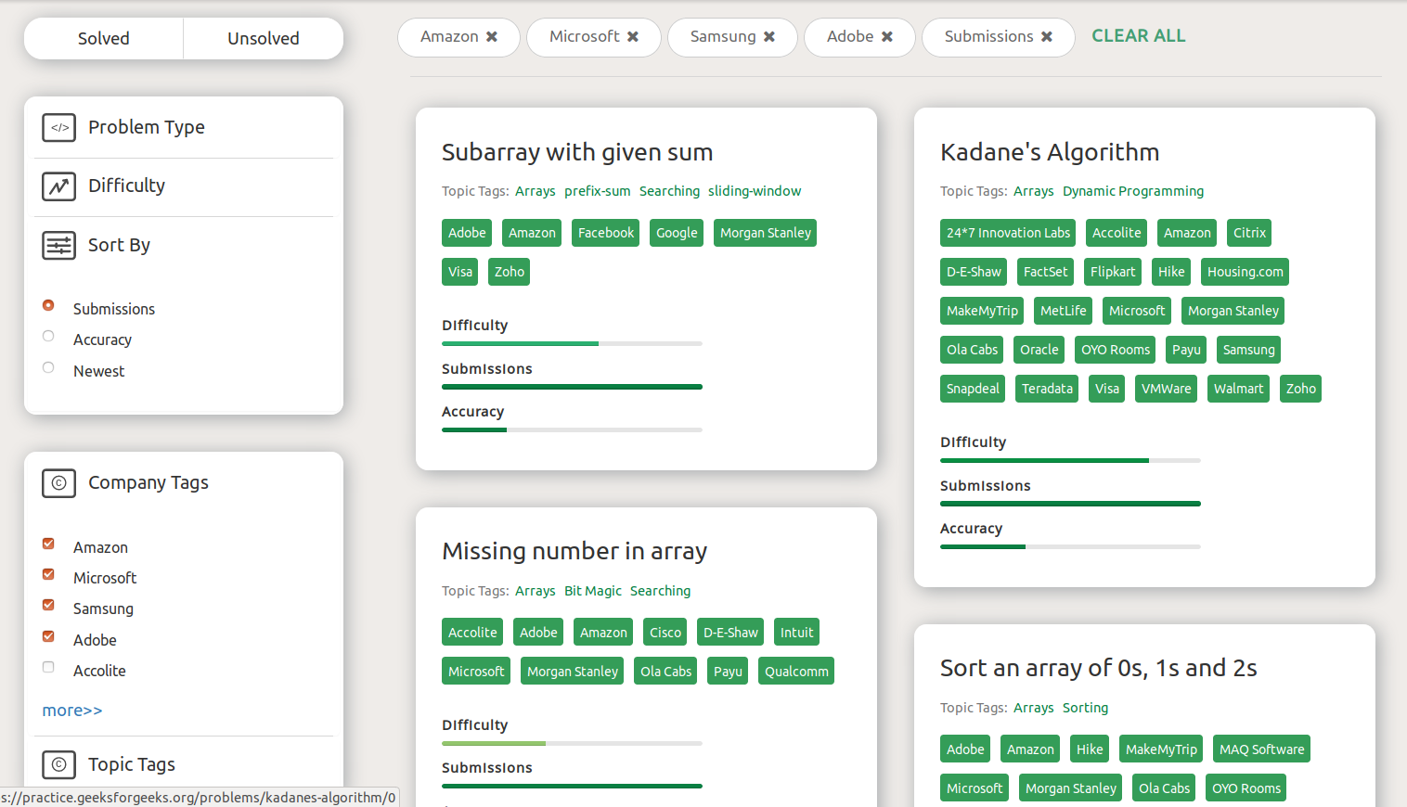Click the 24*7 Innovation Labs company tag
Image resolution: width=1407 pixels, height=807 pixels.
coord(1009,233)
